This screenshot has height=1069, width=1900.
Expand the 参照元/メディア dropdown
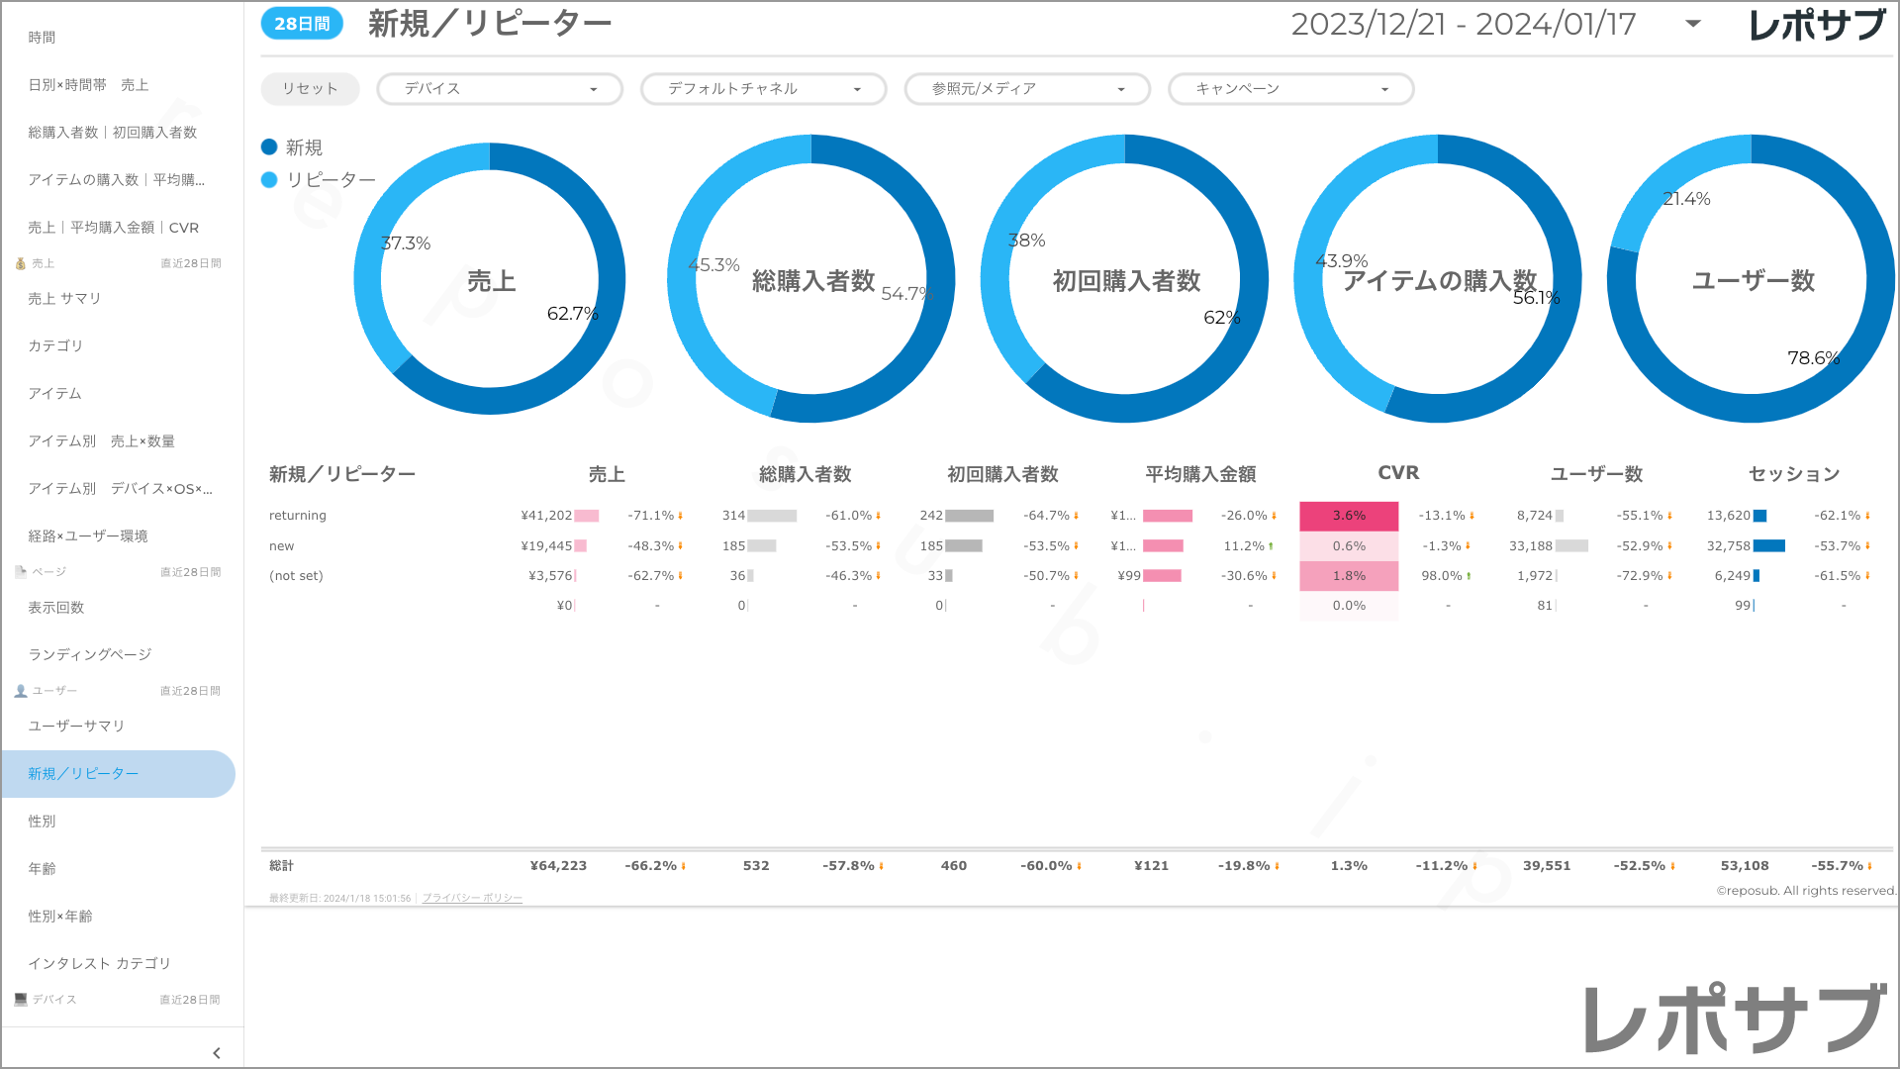coord(1027,89)
